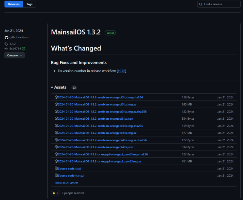Expand list via Show all 23 assets

(66, 183)
